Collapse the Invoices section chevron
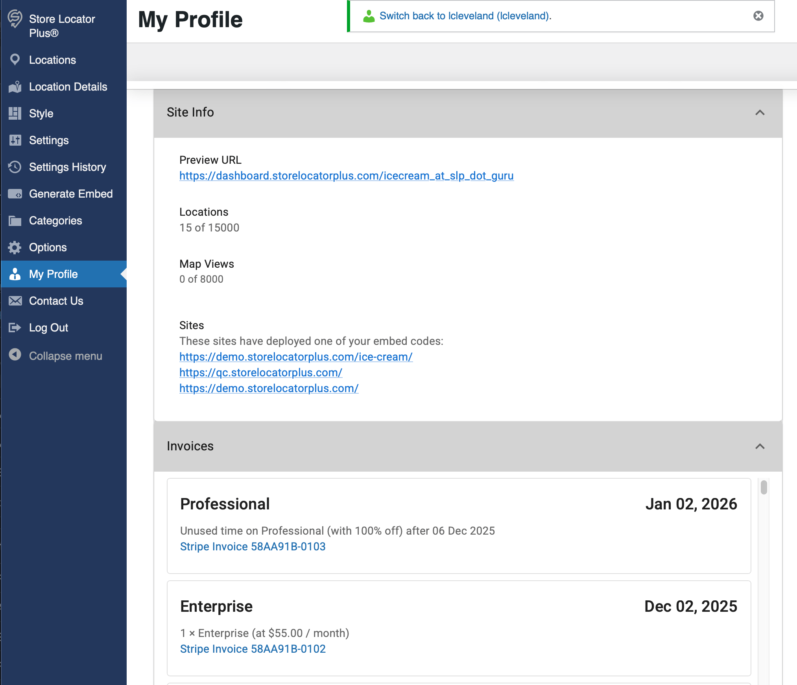The image size is (797, 685). pyautogui.click(x=760, y=446)
